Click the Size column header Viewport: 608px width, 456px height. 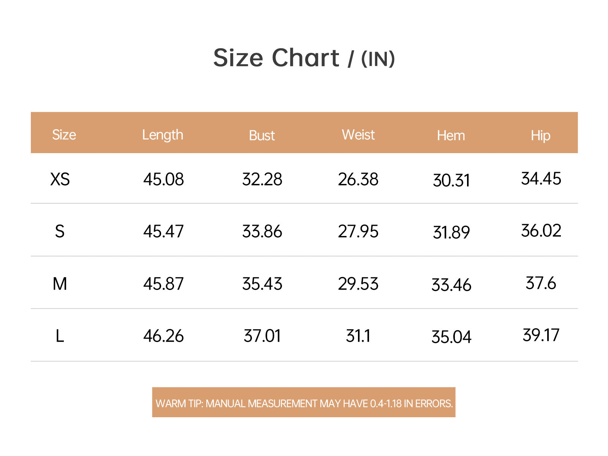64,135
